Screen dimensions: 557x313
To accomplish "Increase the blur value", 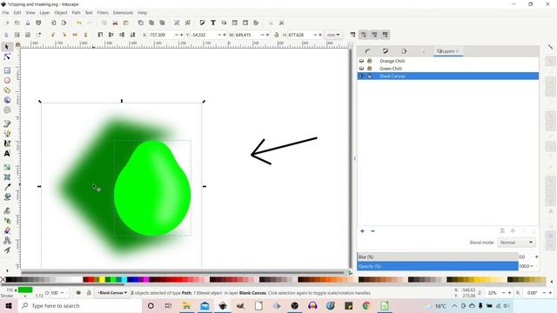I will point(536,256).
